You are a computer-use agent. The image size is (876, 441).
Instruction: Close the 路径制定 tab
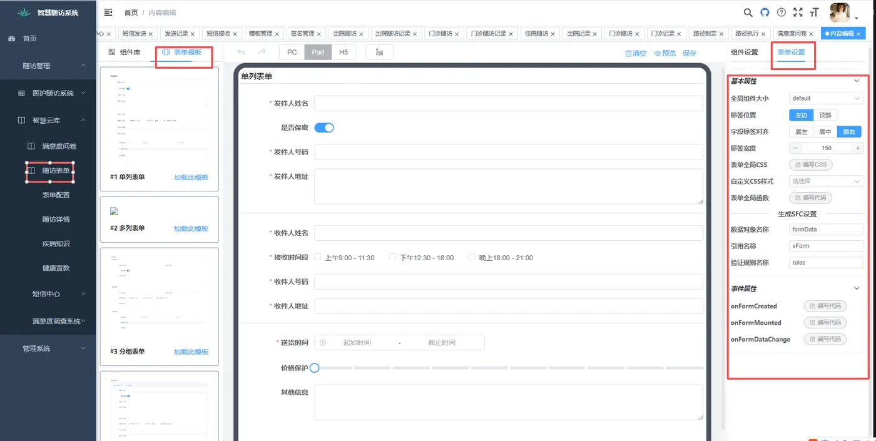click(x=721, y=34)
